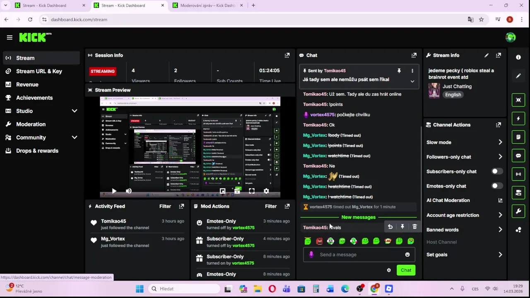Screen dimensions: 530x298
Task: Click the green Chat send button
Action: 406,270
